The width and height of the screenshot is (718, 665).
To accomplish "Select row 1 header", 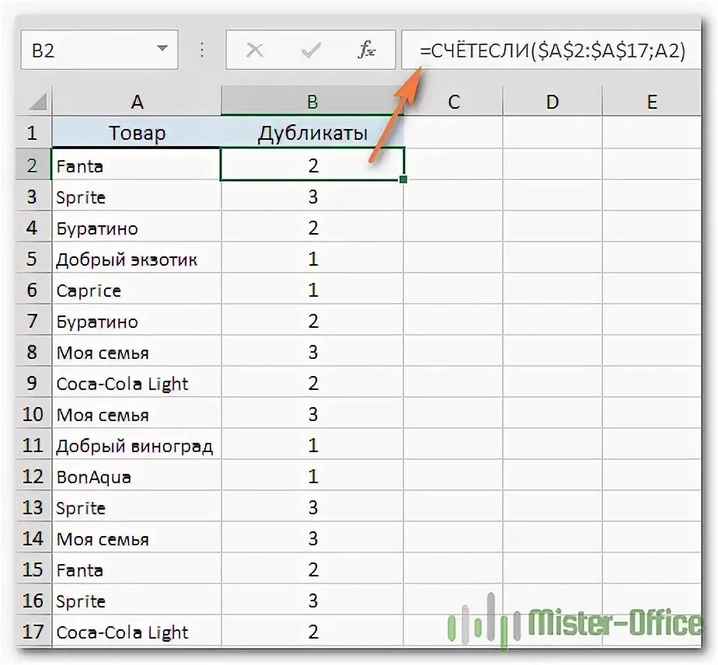I will tap(34, 132).
